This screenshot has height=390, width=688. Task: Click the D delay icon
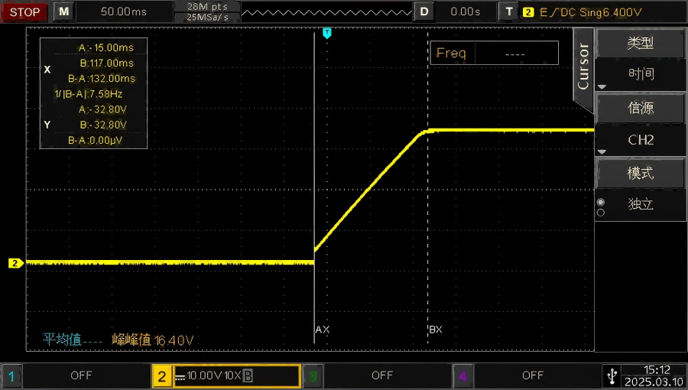click(x=424, y=11)
